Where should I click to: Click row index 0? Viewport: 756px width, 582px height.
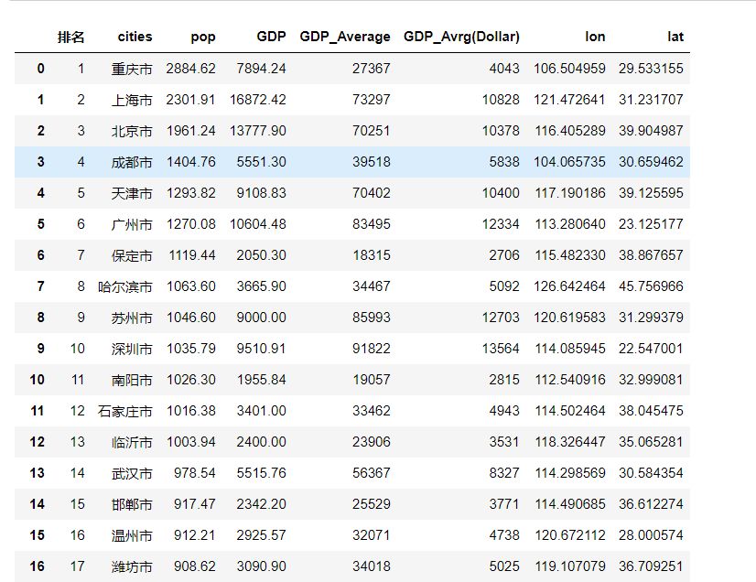pos(40,69)
